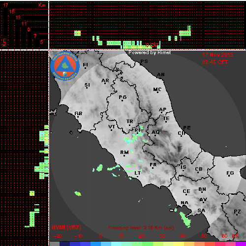Click the '13' height axis label
The height and width of the screenshot is (246, 246).
(18, 17)
